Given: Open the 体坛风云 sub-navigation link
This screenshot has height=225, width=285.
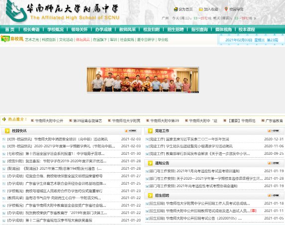Looking at the screenshot, I should (83, 40).
